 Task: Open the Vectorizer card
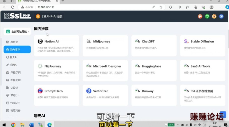(105, 95)
